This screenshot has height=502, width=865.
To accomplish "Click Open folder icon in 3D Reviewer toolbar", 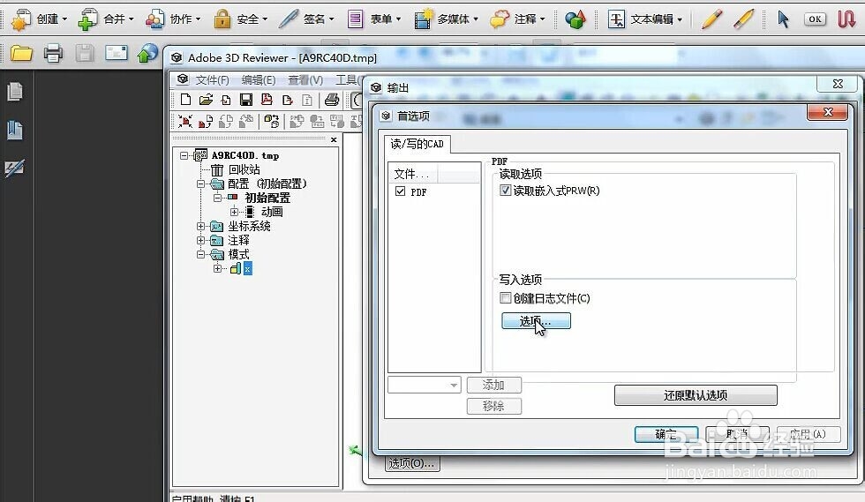I will (206, 100).
